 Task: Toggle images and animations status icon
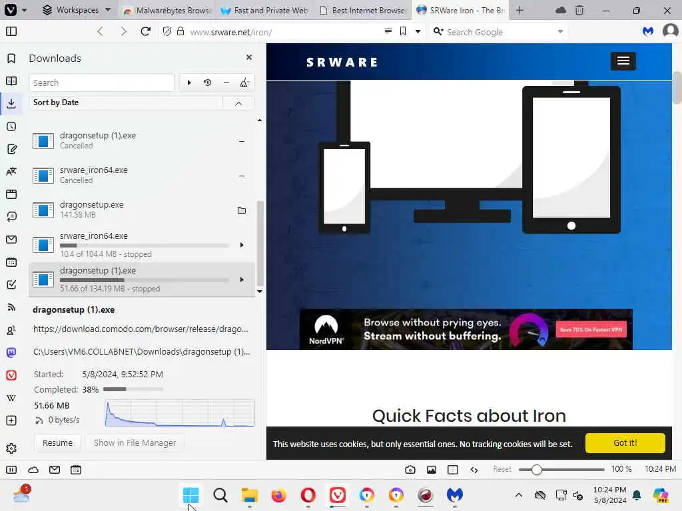[432, 470]
